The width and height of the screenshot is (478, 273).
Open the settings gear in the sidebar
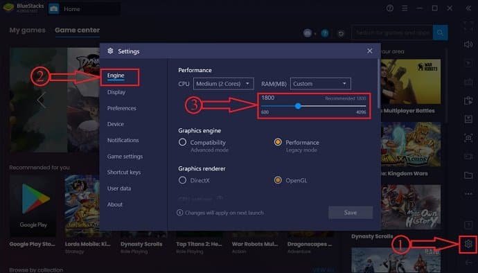(x=468, y=244)
